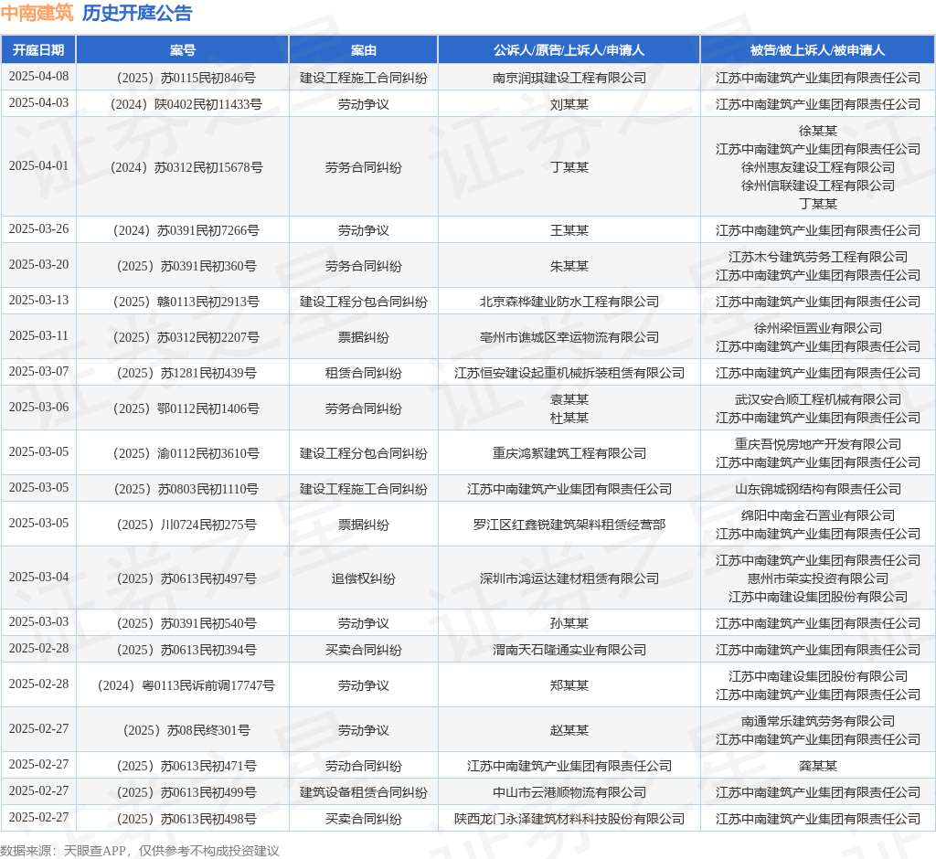
Task: Click date 2025-03-03
Action: pos(38,621)
